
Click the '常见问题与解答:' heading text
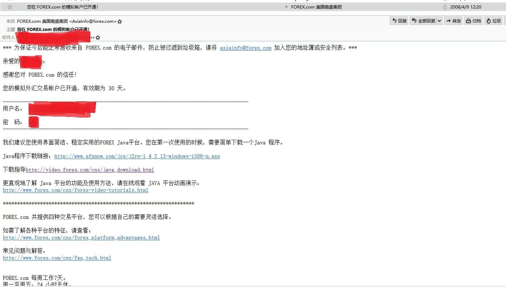(x=24, y=251)
